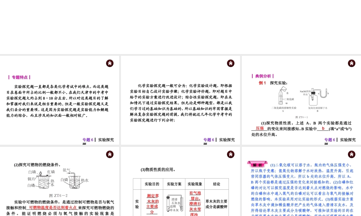361x216 pixels.
Task: Click 专题6 footer link on 典例分析 slide
Action: click(x=330, y=140)
